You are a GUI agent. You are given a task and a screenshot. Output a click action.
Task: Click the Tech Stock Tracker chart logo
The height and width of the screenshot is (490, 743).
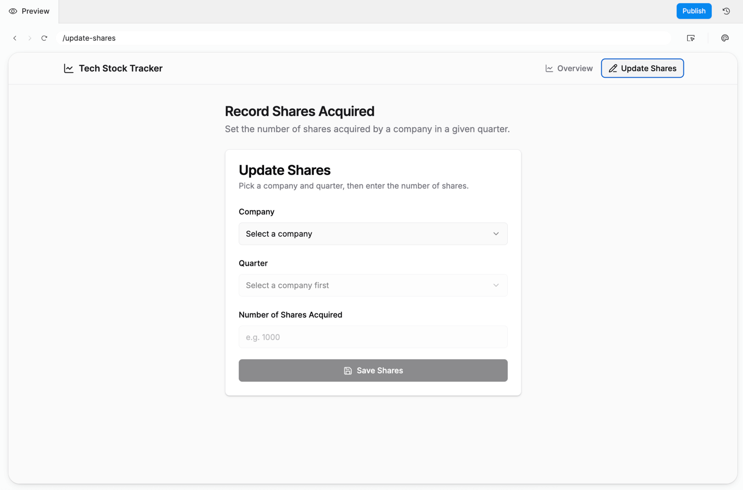(x=69, y=68)
